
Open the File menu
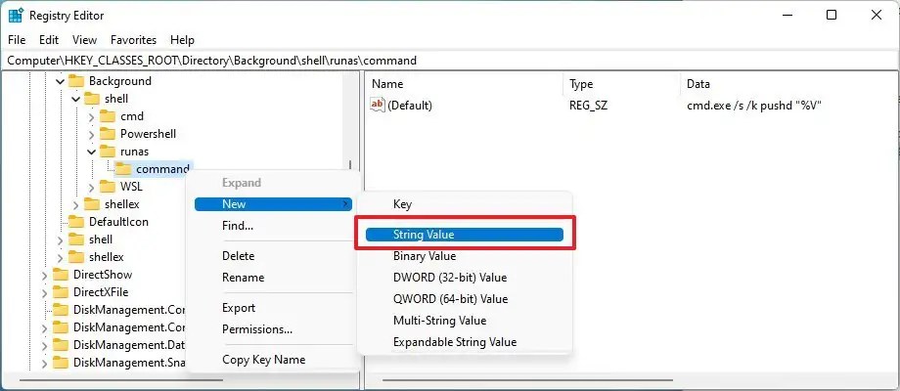[17, 39]
